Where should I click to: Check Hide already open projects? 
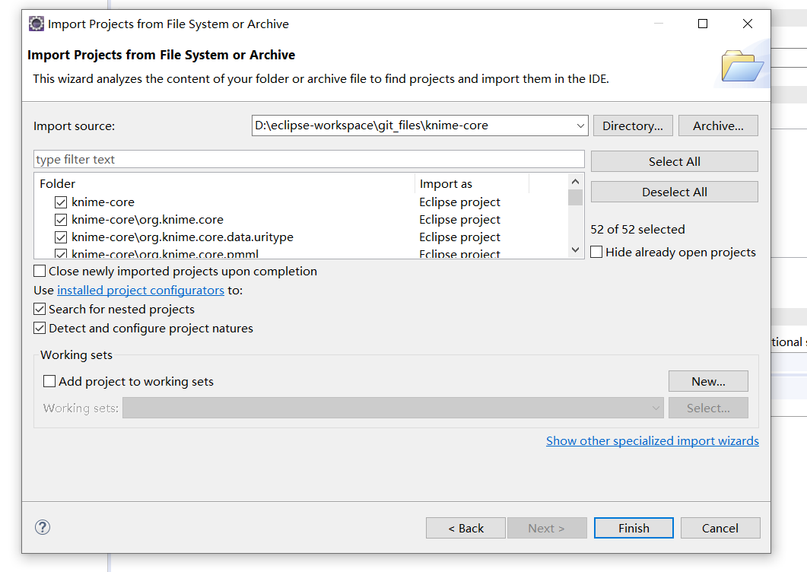point(597,253)
